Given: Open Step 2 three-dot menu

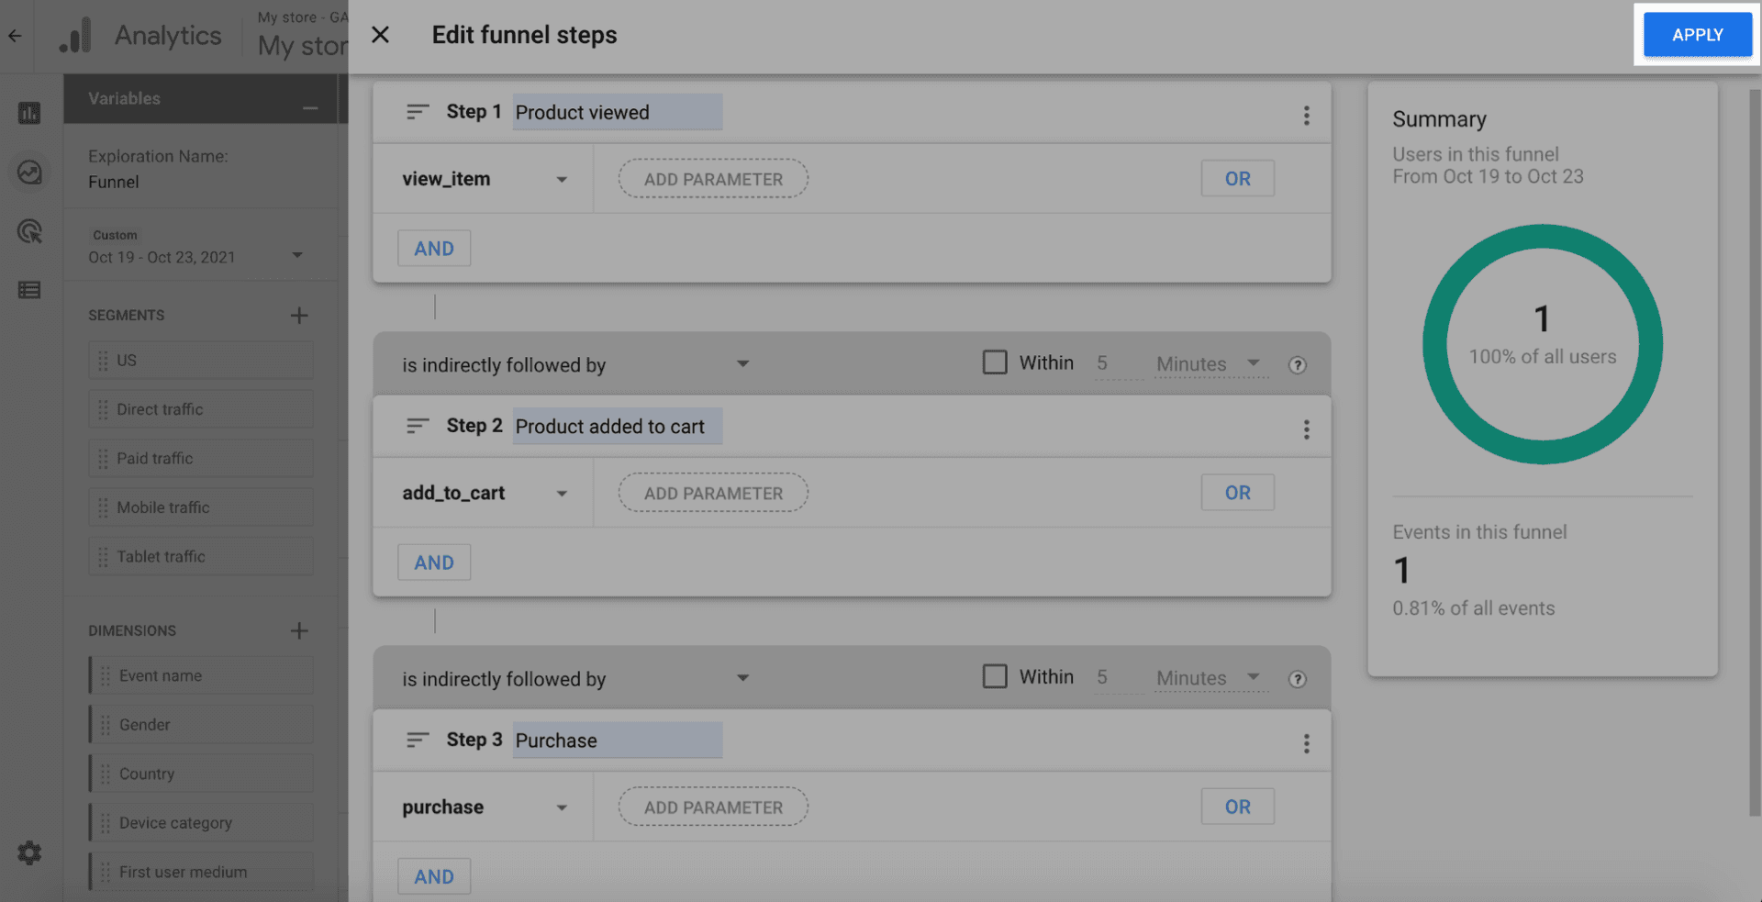Looking at the screenshot, I should click(x=1306, y=429).
